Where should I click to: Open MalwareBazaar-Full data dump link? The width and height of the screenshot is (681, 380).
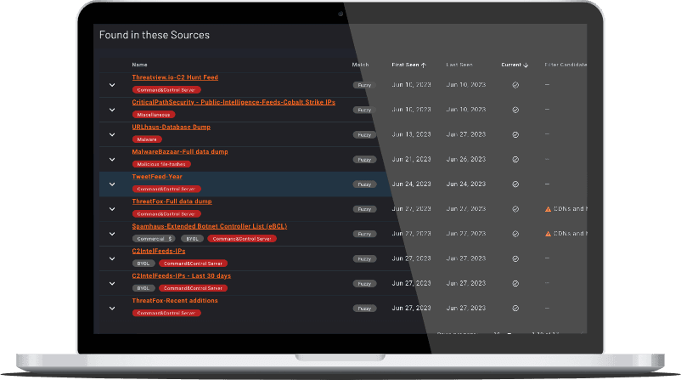[180, 151]
